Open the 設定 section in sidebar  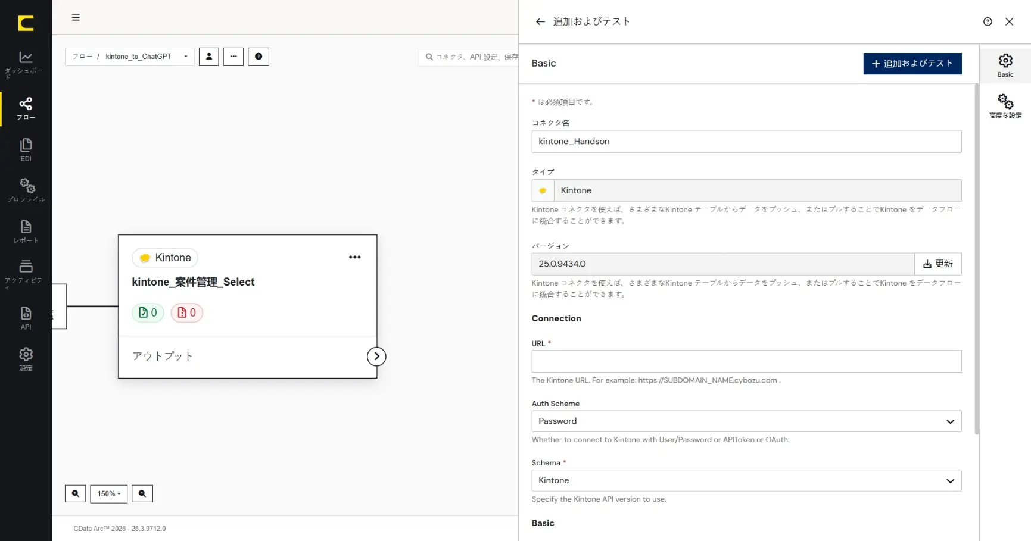(26, 359)
